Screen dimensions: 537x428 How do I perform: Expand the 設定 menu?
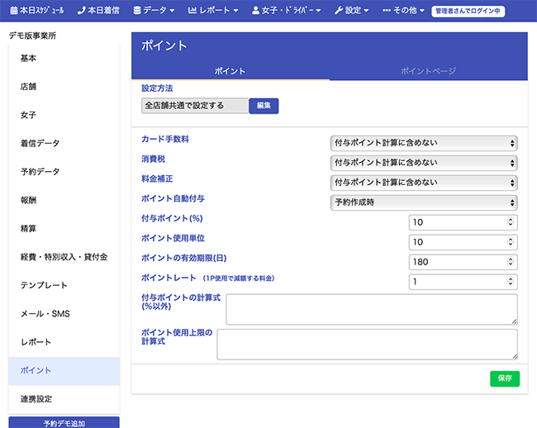[351, 11]
